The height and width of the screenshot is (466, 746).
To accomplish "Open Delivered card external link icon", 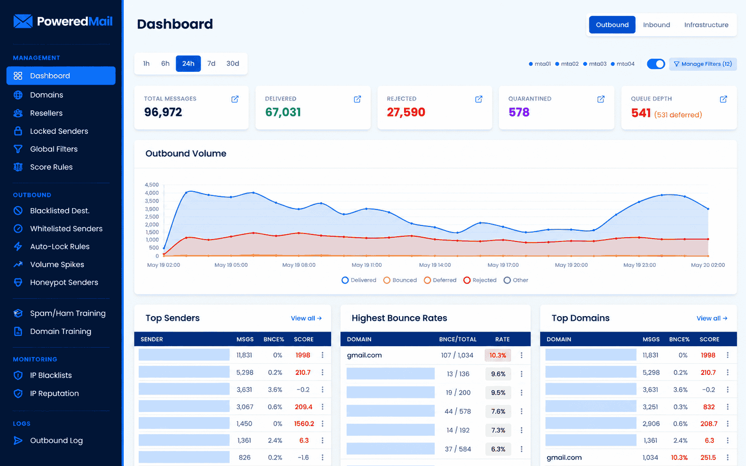I will (x=357, y=99).
